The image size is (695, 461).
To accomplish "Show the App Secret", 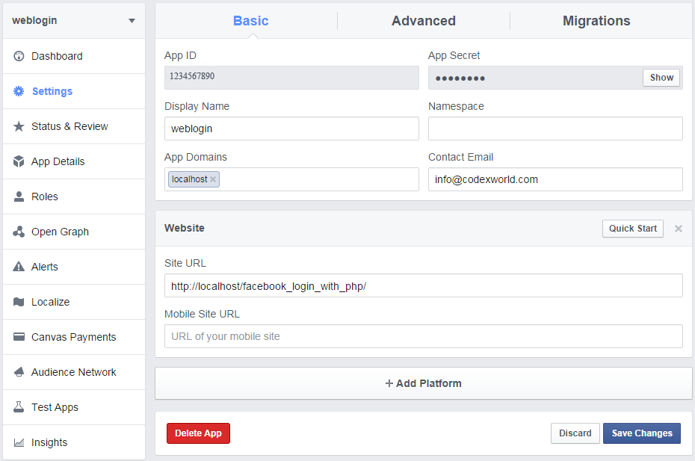I will tap(661, 78).
